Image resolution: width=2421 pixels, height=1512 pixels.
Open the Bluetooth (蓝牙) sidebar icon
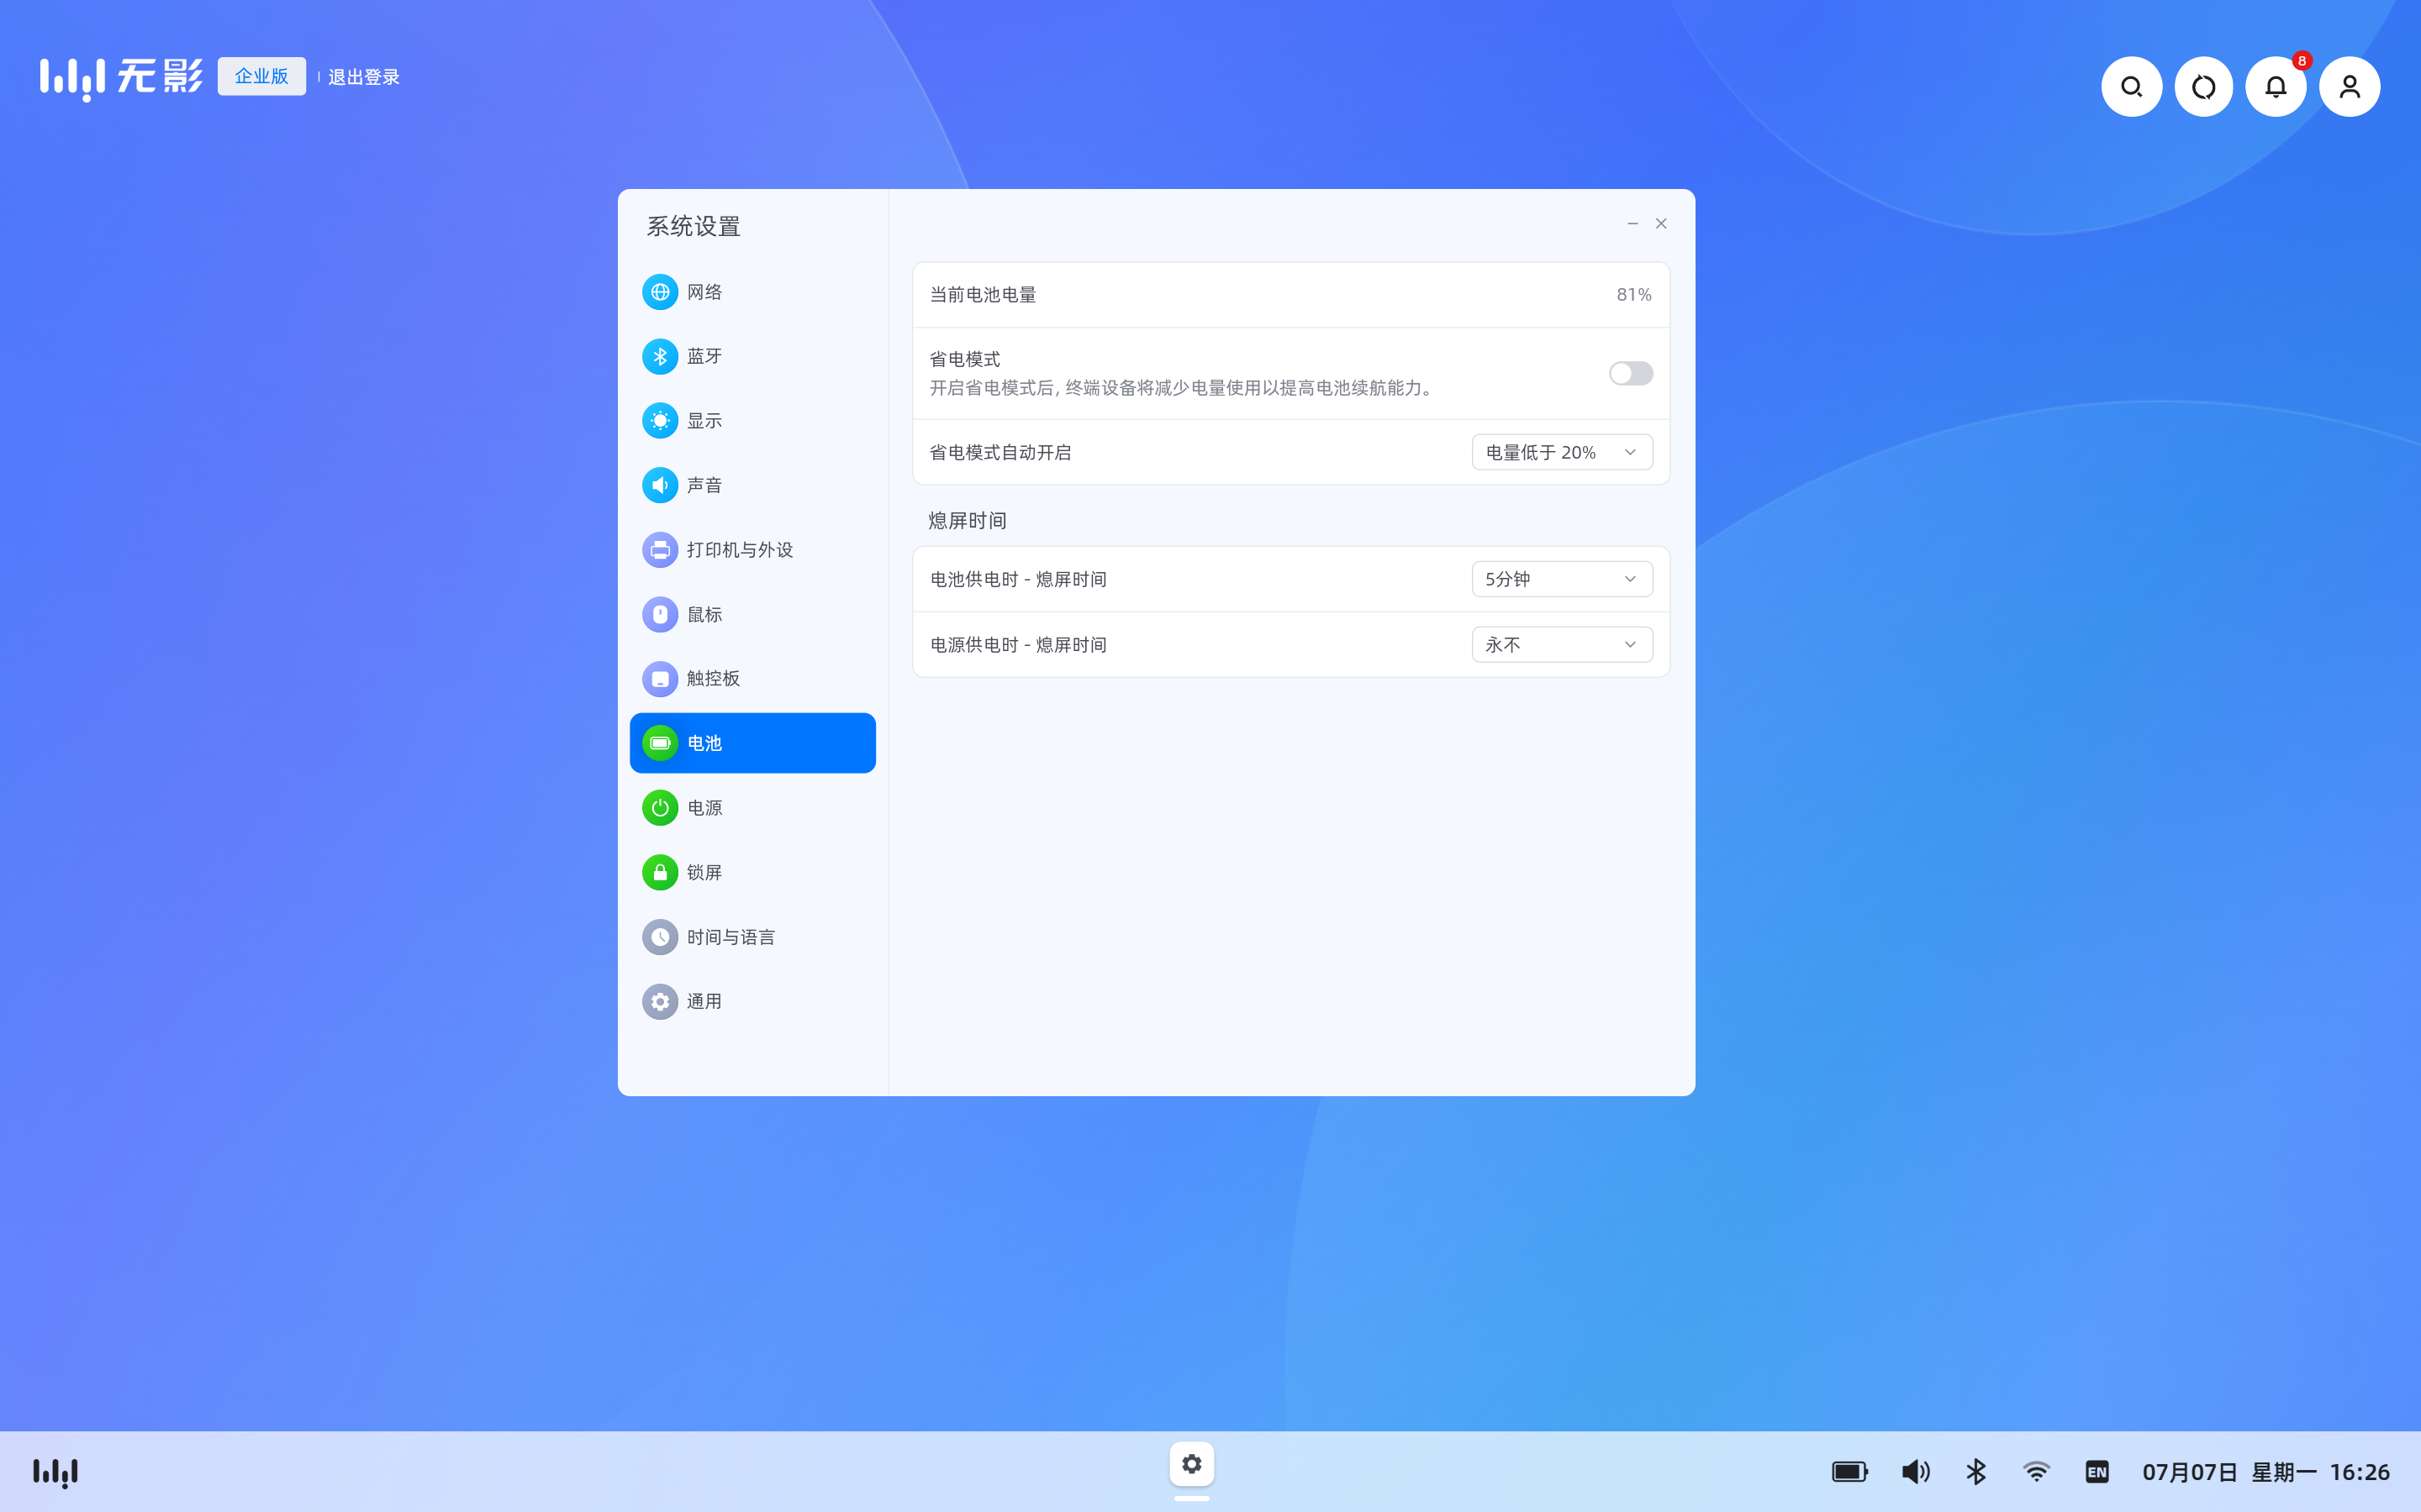659,356
